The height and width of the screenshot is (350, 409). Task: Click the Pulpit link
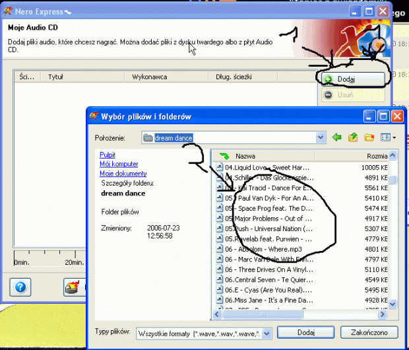[108, 155]
